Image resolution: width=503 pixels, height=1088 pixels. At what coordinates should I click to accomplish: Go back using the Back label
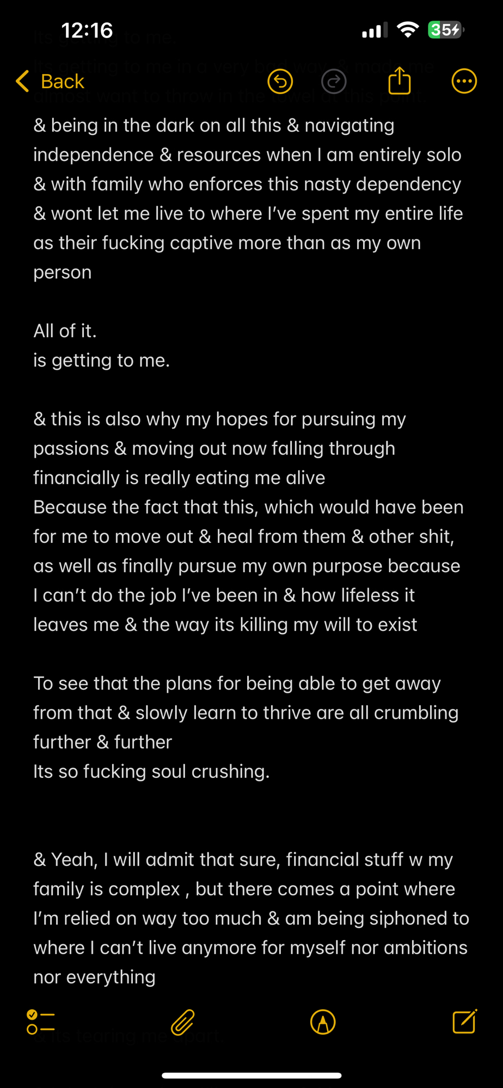[x=62, y=82]
